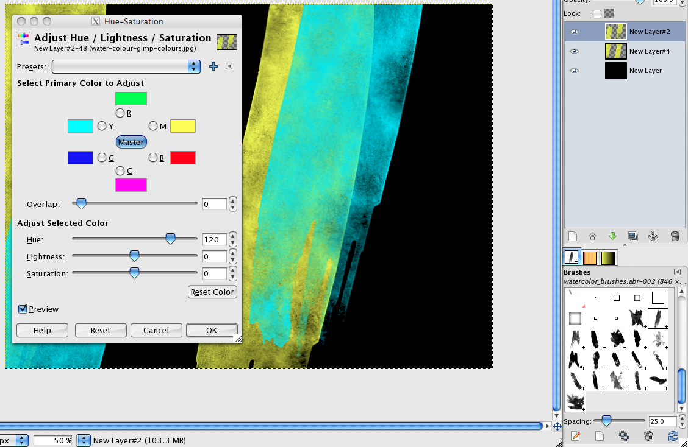The height and width of the screenshot is (447, 688).
Task: Switch to the Patterns tab
Action: (590, 258)
